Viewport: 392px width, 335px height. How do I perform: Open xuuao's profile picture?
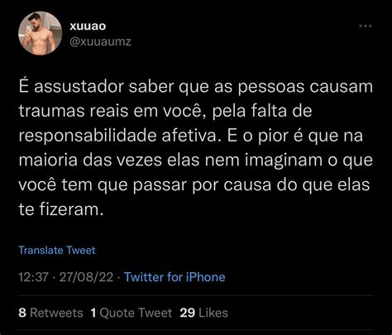(x=41, y=33)
